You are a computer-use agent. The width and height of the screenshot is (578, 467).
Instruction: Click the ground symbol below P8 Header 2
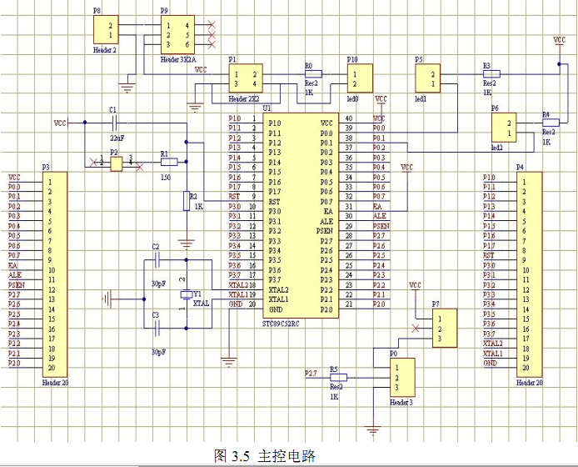[127, 88]
